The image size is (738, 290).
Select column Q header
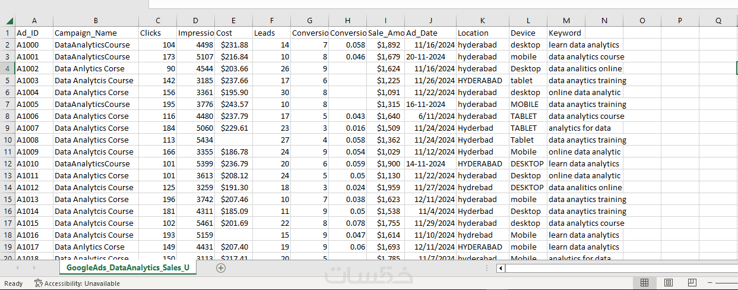click(x=718, y=21)
